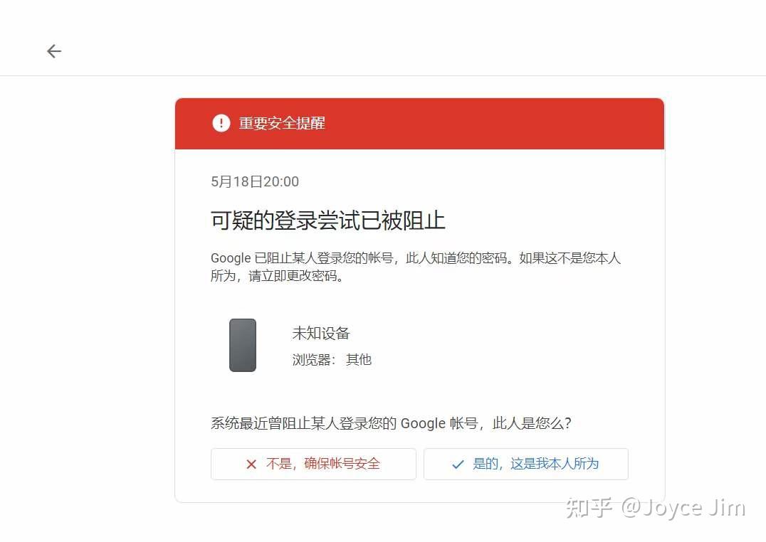Choose 不是，确保帐号安全 to secure the account
This screenshot has height=542, width=766.
coord(313,464)
